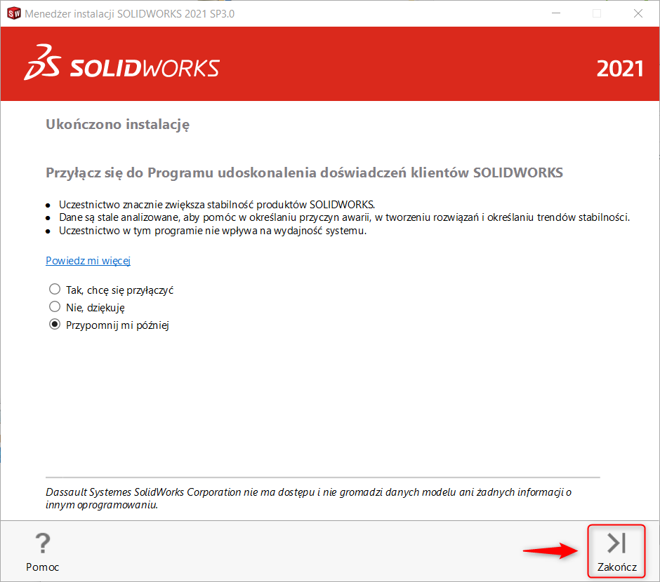Choose the "Nie, dziękuję" radio button
Screen dimensions: 660x582
coord(55,306)
